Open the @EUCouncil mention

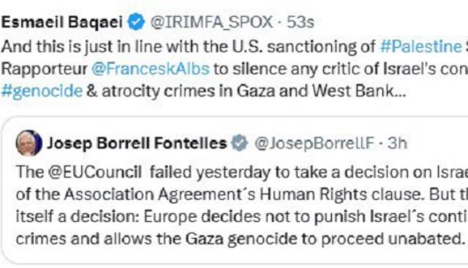(x=95, y=172)
